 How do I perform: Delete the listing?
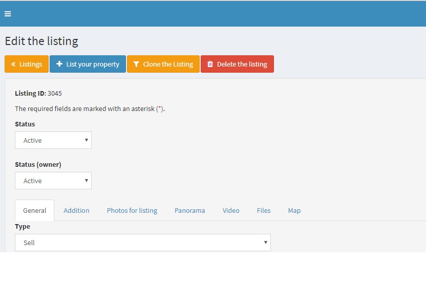tap(237, 64)
